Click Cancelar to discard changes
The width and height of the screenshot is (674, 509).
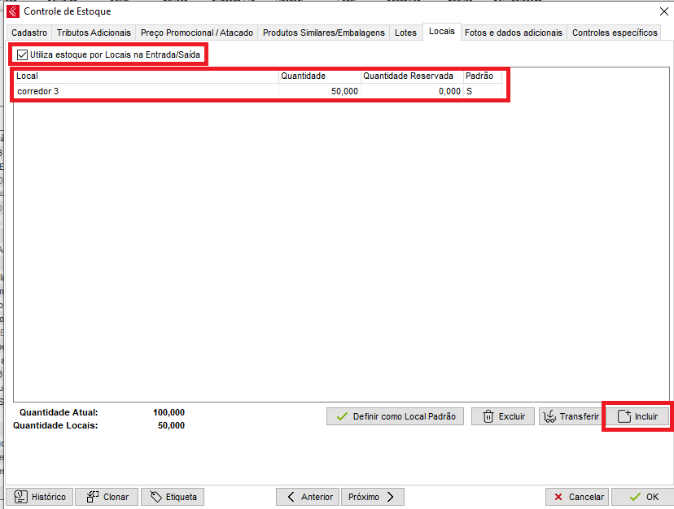pyautogui.click(x=578, y=497)
